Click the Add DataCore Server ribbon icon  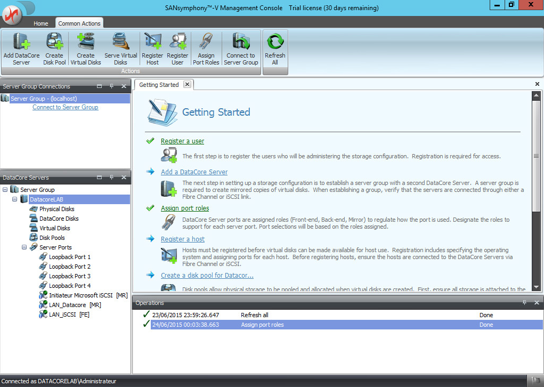pos(21,42)
